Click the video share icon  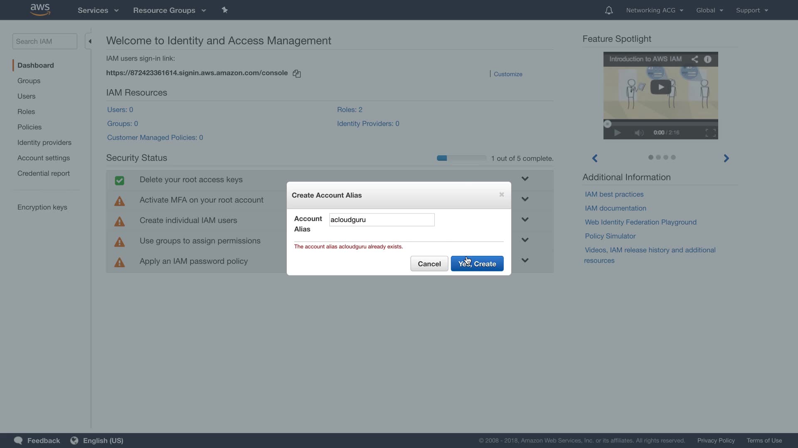click(x=695, y=59)
